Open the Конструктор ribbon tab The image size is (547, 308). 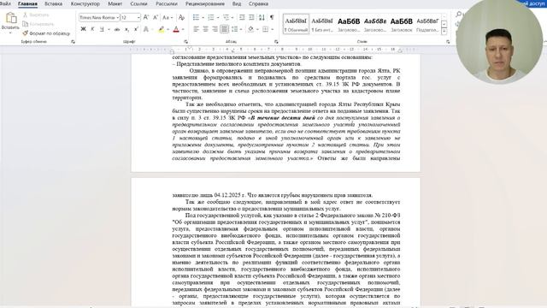point(85,3)
